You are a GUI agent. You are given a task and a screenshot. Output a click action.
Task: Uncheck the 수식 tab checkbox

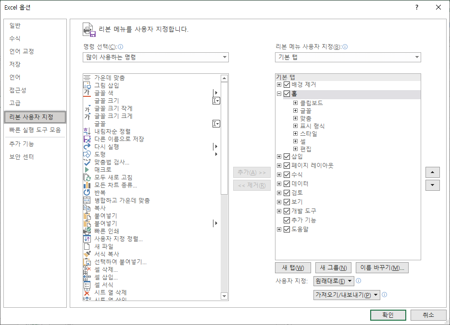pos(287,175)
